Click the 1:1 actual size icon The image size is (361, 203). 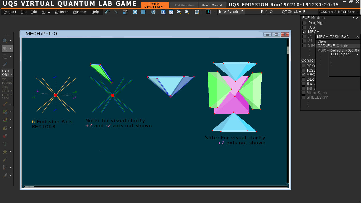coord(163,12)
